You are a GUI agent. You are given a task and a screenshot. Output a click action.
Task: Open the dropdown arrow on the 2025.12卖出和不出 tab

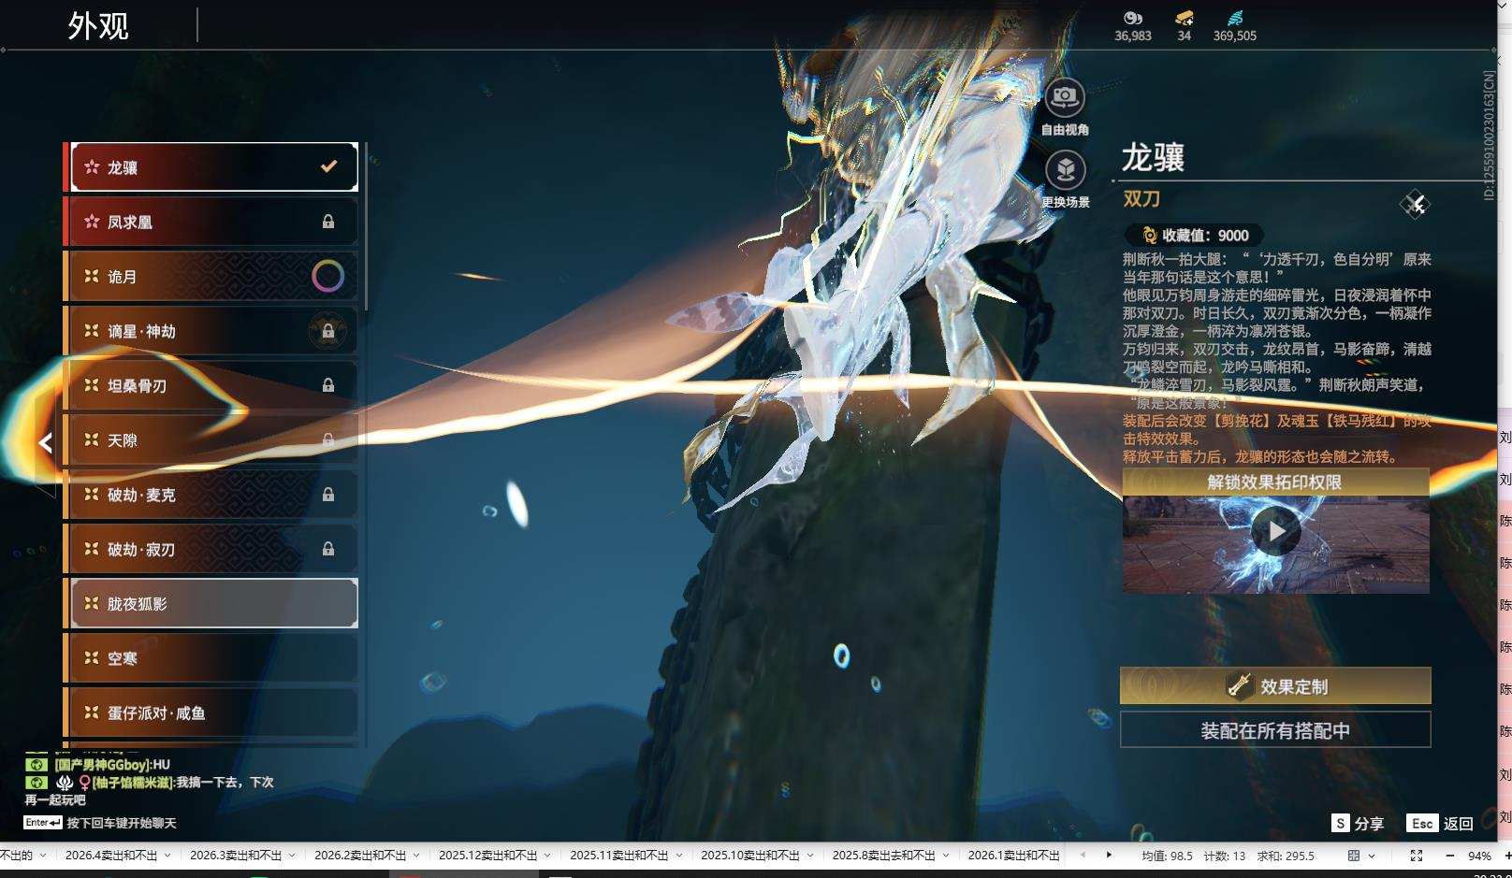pos(548,856)
